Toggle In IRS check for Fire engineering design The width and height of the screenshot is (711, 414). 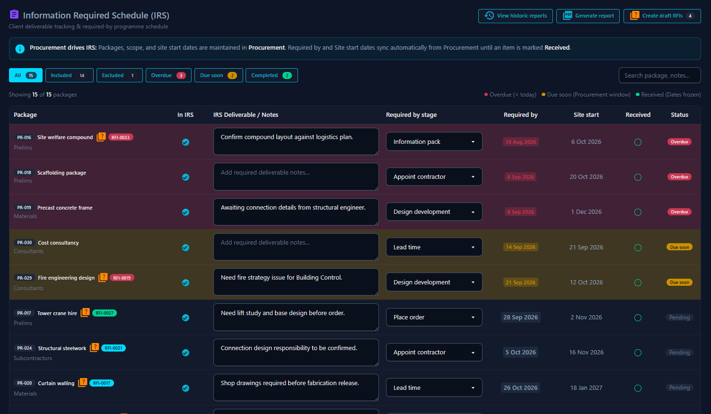click(185, 282)
